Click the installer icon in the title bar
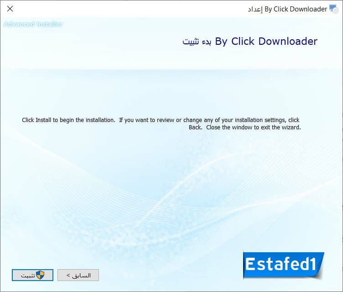 tap(333, 9)
